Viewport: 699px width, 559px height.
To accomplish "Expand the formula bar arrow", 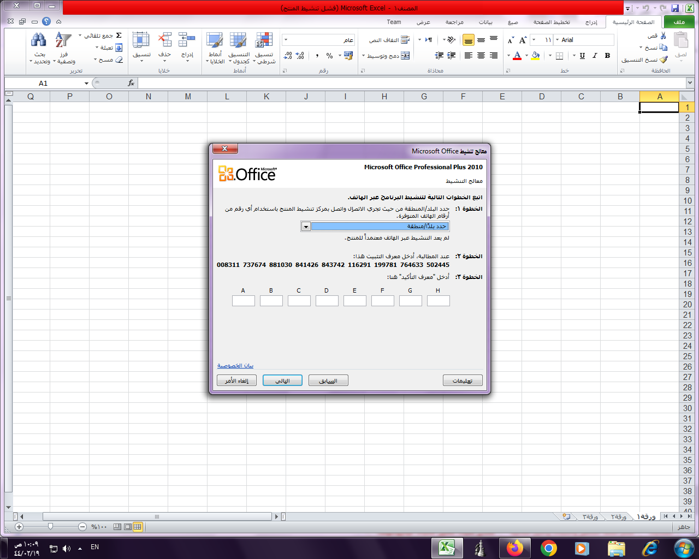I will tap(690, 83).
